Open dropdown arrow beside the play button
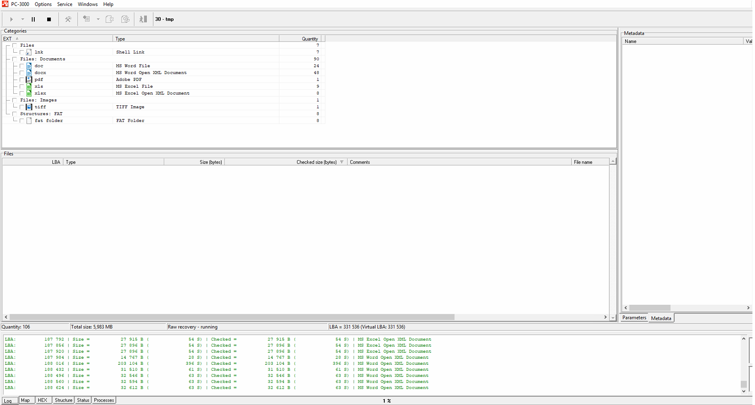The height and width of the screenshot is (405, 755). tap(23, 19)
